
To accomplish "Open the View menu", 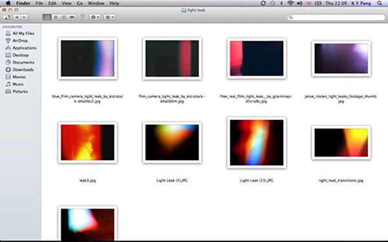I will point(66,3).
